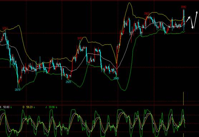Select the top-right red high price label
The image size is (199, 137).
click(x=184, y=7)
